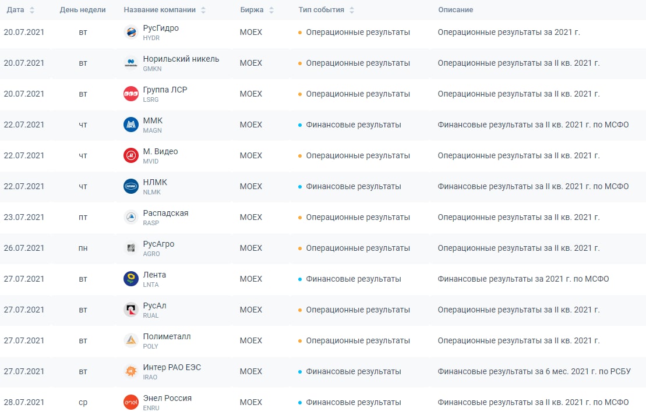Sort by Название компании column arrows

click(x=203, y=10)
